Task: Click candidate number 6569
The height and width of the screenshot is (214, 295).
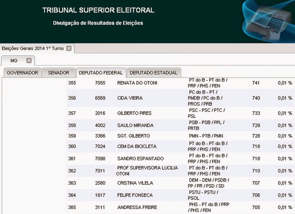Action: tap(100, 98)
